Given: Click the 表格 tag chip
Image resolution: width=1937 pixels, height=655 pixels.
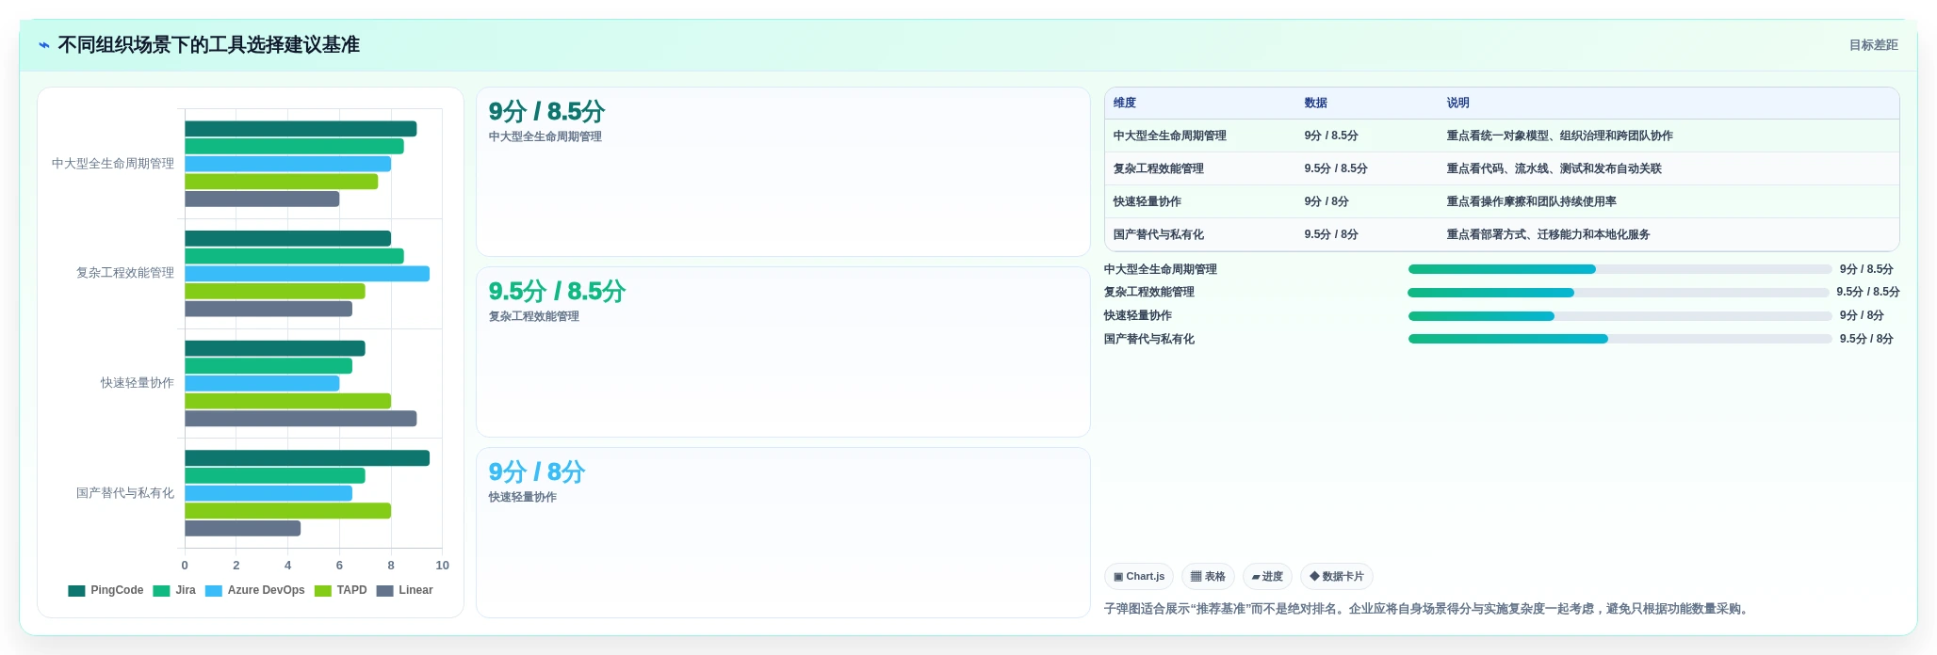Looking at the screenshot, I should click(x=1208, y=576).
